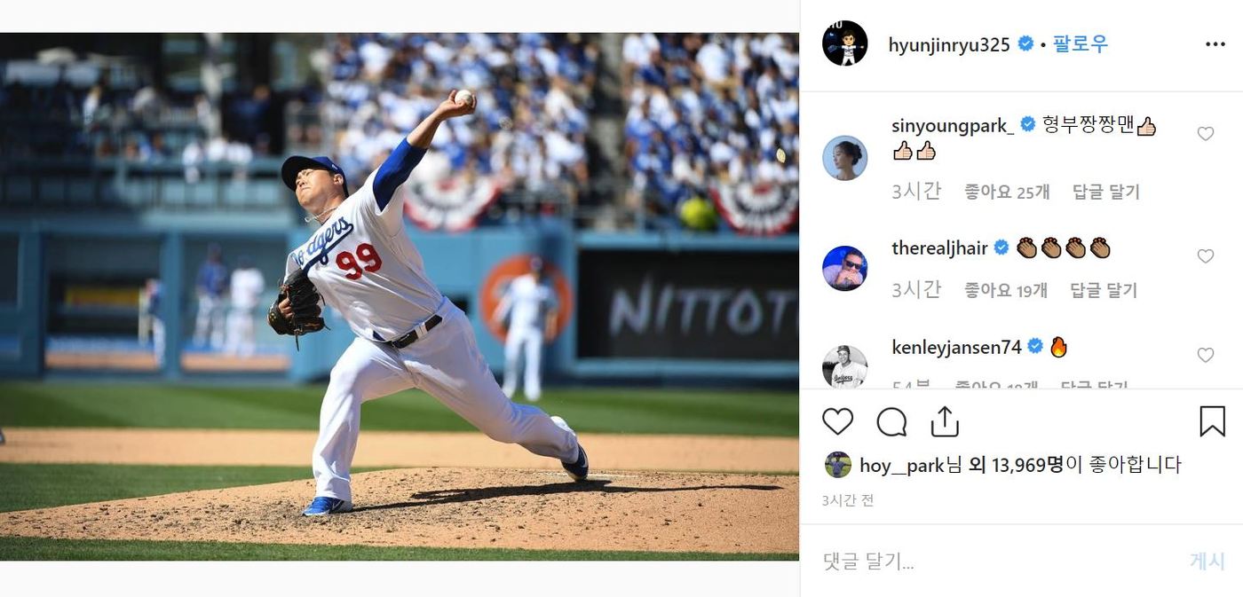Reply to therealjhair via 답글 달기
This screenshot has height=597, width=1243.
coord(1104,290)
